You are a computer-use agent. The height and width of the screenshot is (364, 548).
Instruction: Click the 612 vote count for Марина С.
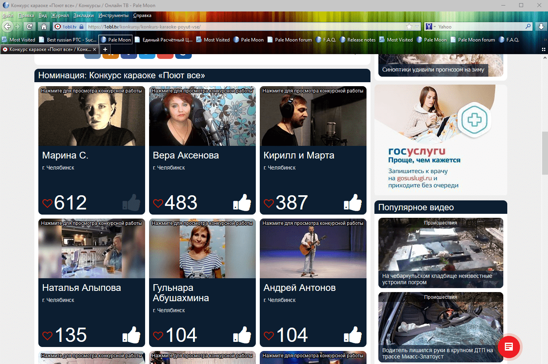70,203
